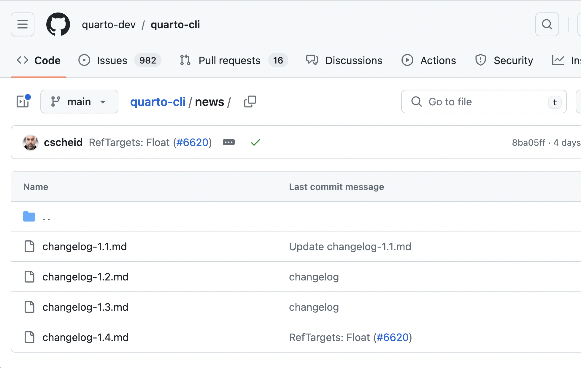Open changelog-1.4.md file
The width and height of the screenshot is (581, 368).
[85, 337]
